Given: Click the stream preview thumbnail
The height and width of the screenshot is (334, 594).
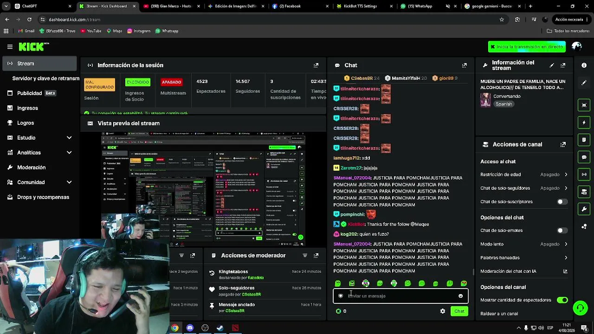Looking at the screenshot, I should tap(203, 188).
